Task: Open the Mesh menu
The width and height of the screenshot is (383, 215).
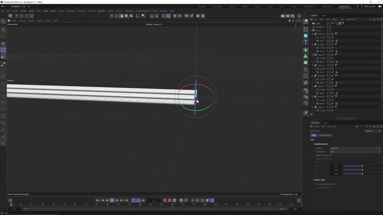Action: pyautogui.click(x=53, y=11)
